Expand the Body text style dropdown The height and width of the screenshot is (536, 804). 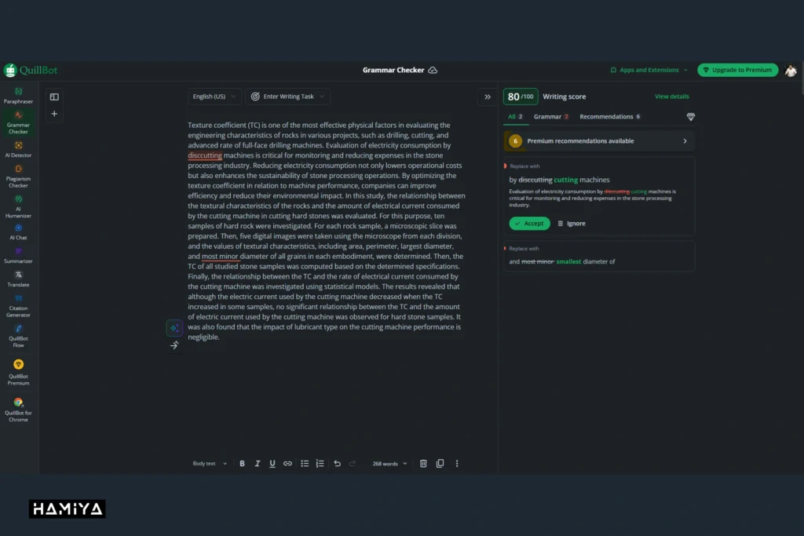click(210, 464)
